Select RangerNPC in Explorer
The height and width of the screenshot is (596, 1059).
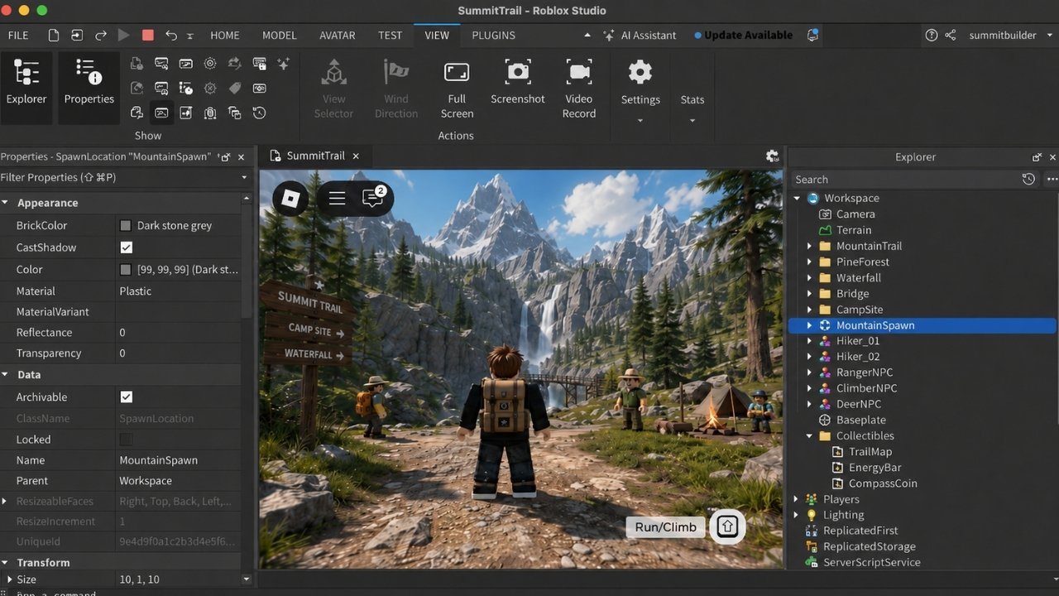[865, 372]
